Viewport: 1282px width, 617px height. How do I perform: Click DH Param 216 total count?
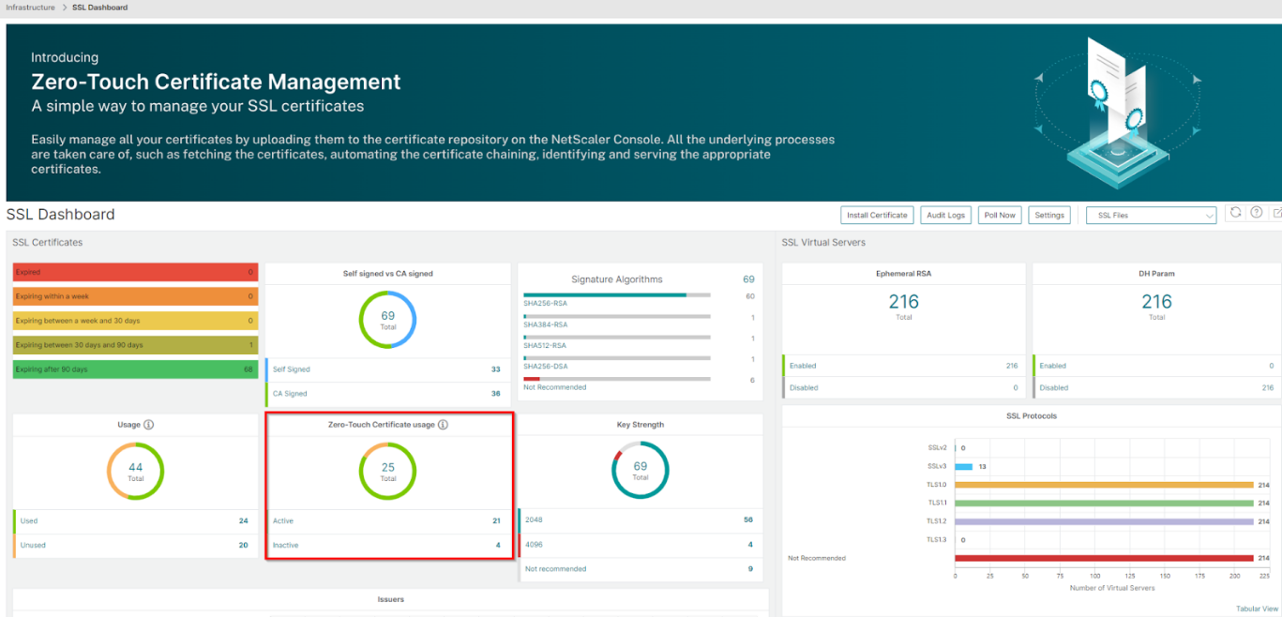(x=1156, y=302)
